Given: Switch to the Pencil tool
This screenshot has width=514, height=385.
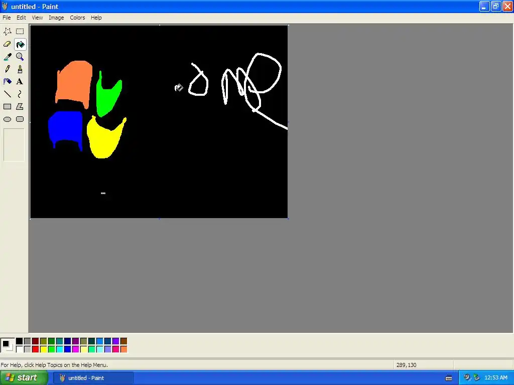Looking at the screenshot, I should click(7, 69).
